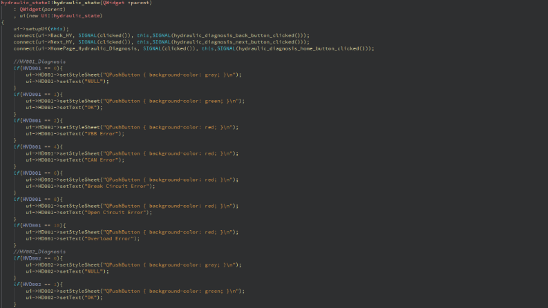Click the if(HVD001 == 10) condition
Image resolution: width=548 pixels, height=308 pixels.
tap(39, 225)
